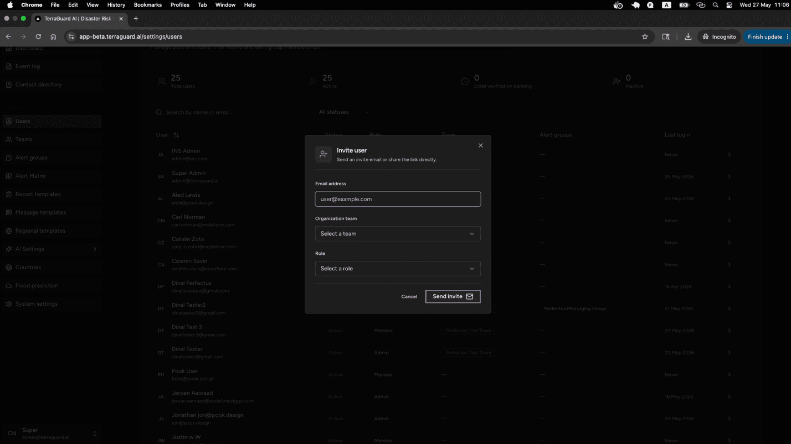Open the Bookmarks menu
The image size is (791, 444).
(148, 4)
